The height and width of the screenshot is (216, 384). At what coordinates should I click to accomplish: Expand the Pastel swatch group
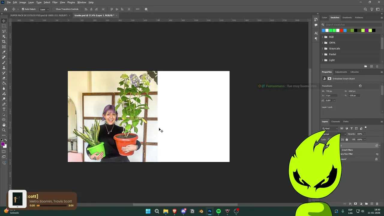point(322,54)
